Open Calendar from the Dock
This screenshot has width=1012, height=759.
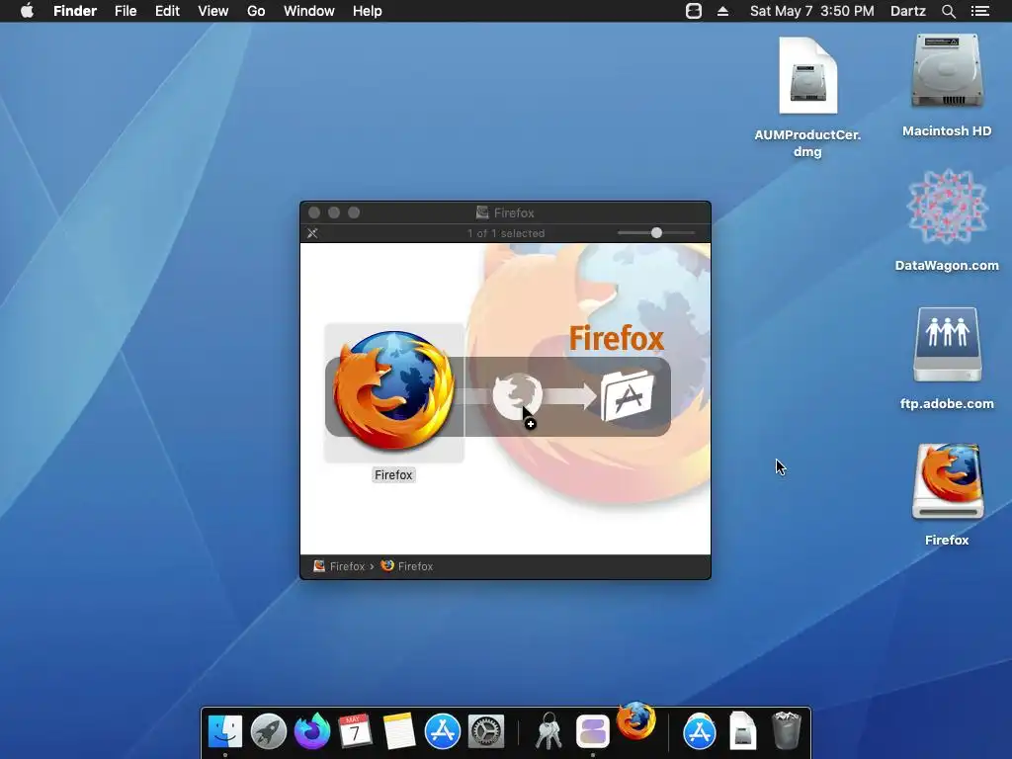(355, 731)
